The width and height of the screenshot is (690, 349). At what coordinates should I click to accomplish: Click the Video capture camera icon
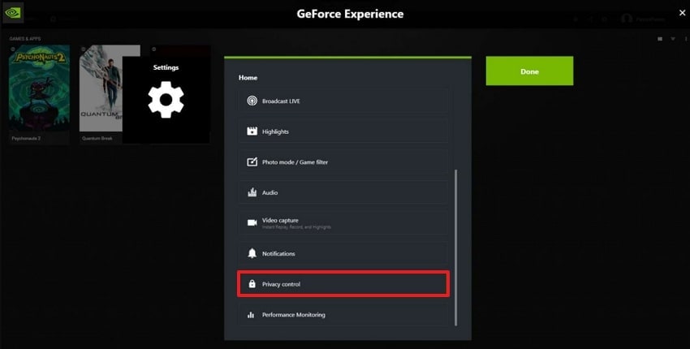pos(252,222)
